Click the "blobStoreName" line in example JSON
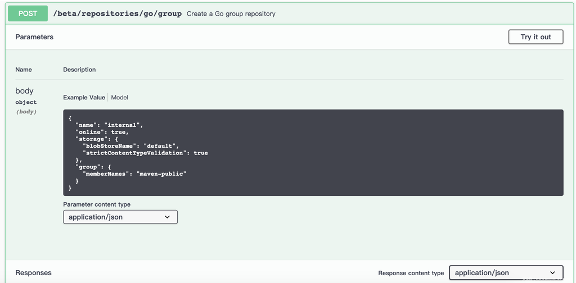576x283 pixels. pos(130,146)
